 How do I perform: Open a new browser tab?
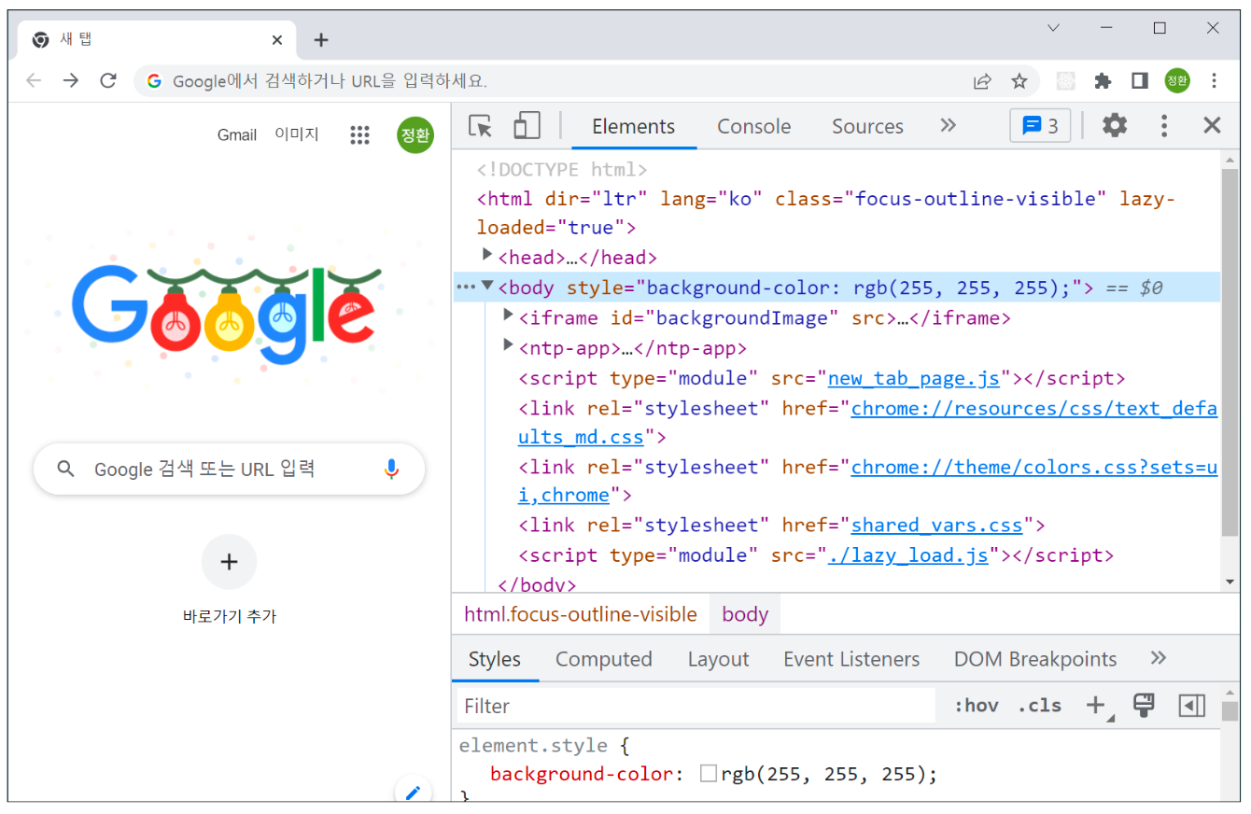pos(321,40)
